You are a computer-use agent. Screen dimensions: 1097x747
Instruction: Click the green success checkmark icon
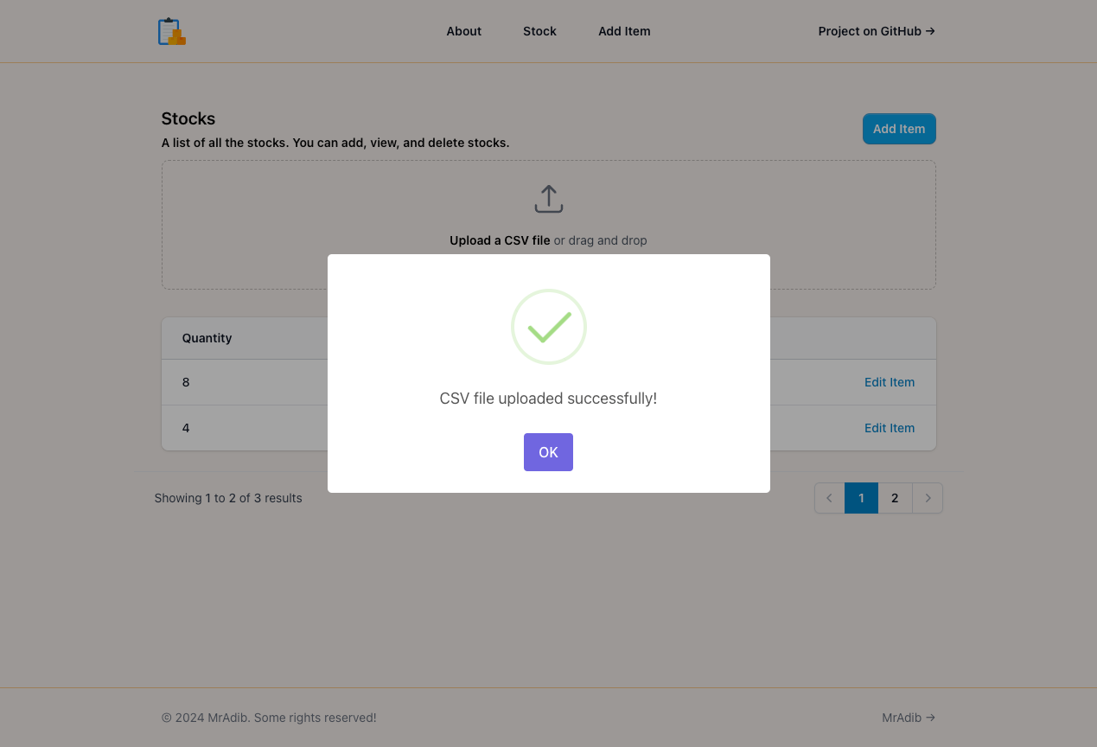pyautogui.click(x=548, y=327)
